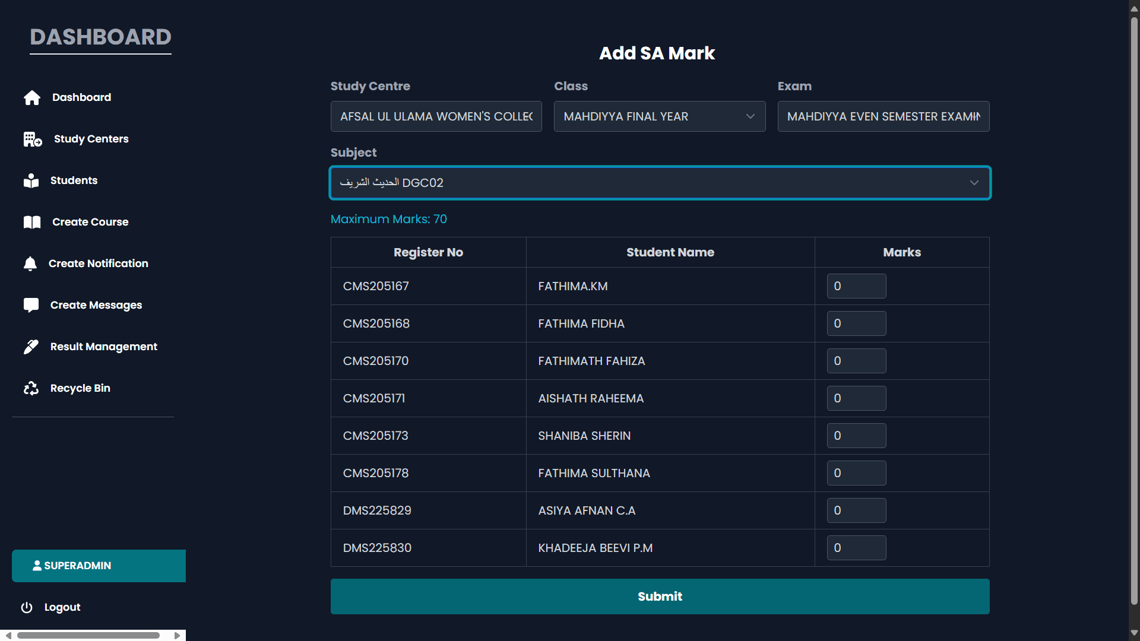Submit the SA marks form

pos(660,596)
